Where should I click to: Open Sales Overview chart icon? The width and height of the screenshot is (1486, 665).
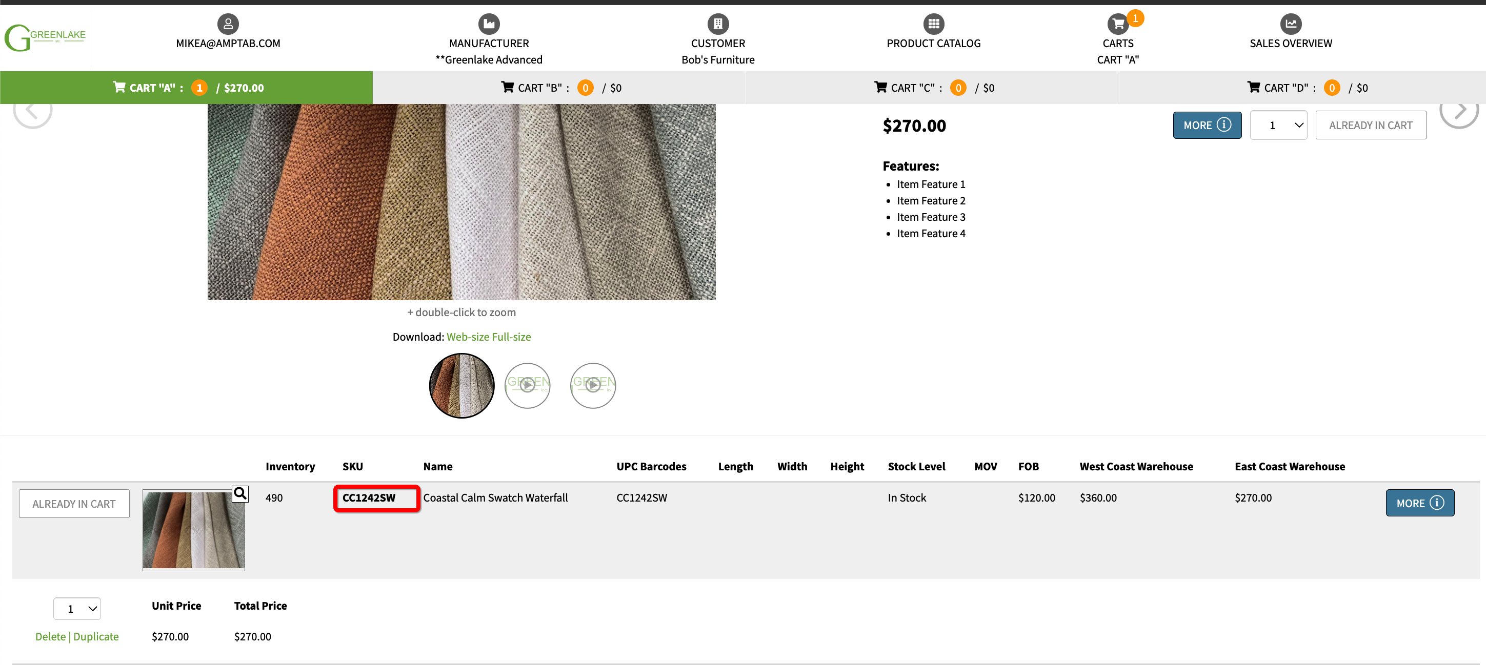(x=1290, y=24)
